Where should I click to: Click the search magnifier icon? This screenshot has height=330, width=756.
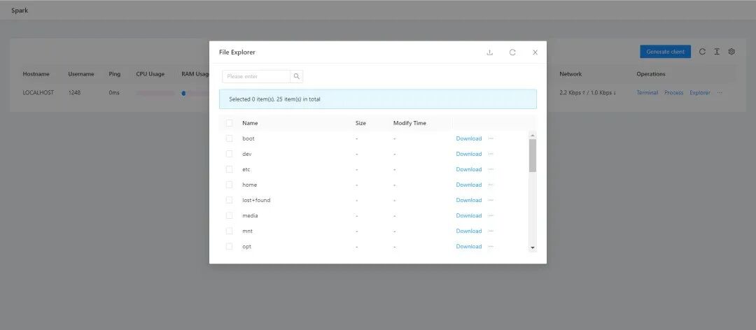click(x=297, y=76)
